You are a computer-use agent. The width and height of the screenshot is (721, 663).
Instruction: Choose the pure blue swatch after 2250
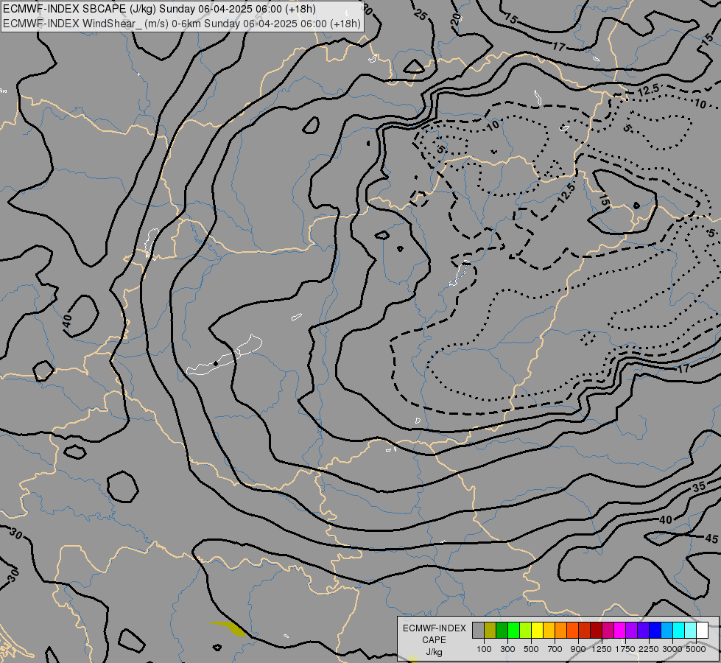coord(655,631)
